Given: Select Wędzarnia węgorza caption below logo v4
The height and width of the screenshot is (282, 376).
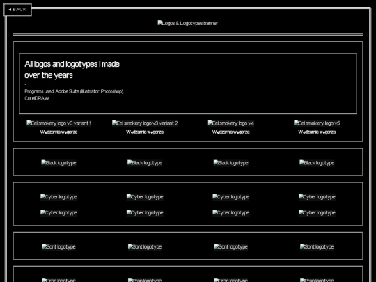Looking at the screenshot, I should tap(231, 132).
